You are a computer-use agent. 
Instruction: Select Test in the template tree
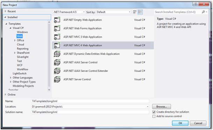pyautogui.click(x=19, y=61)
